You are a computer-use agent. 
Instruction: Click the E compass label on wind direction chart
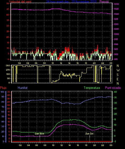117,79
